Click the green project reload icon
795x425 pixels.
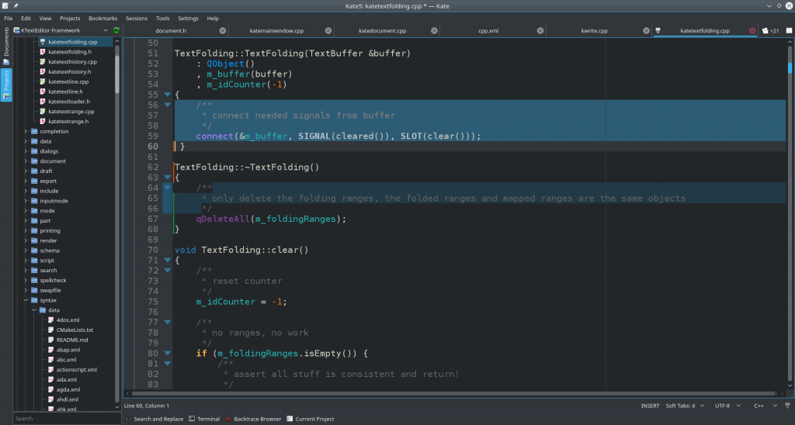116,30
